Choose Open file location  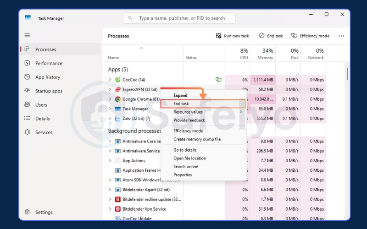[190, 158]
